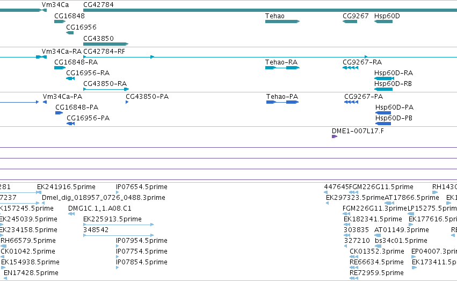
Task: Click the CG9267-PA protein arrows
Action: 351,102
